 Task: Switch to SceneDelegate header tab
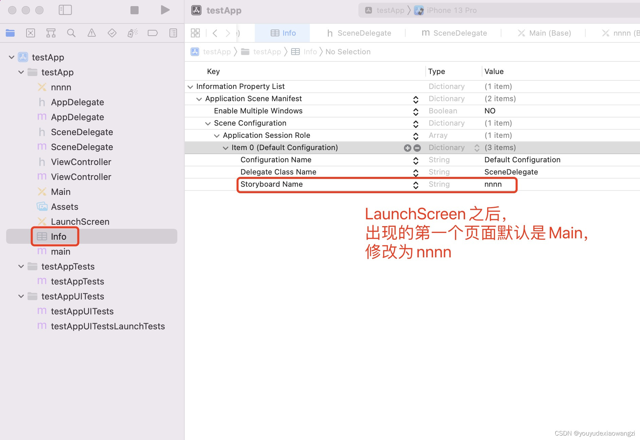(359, 33)
